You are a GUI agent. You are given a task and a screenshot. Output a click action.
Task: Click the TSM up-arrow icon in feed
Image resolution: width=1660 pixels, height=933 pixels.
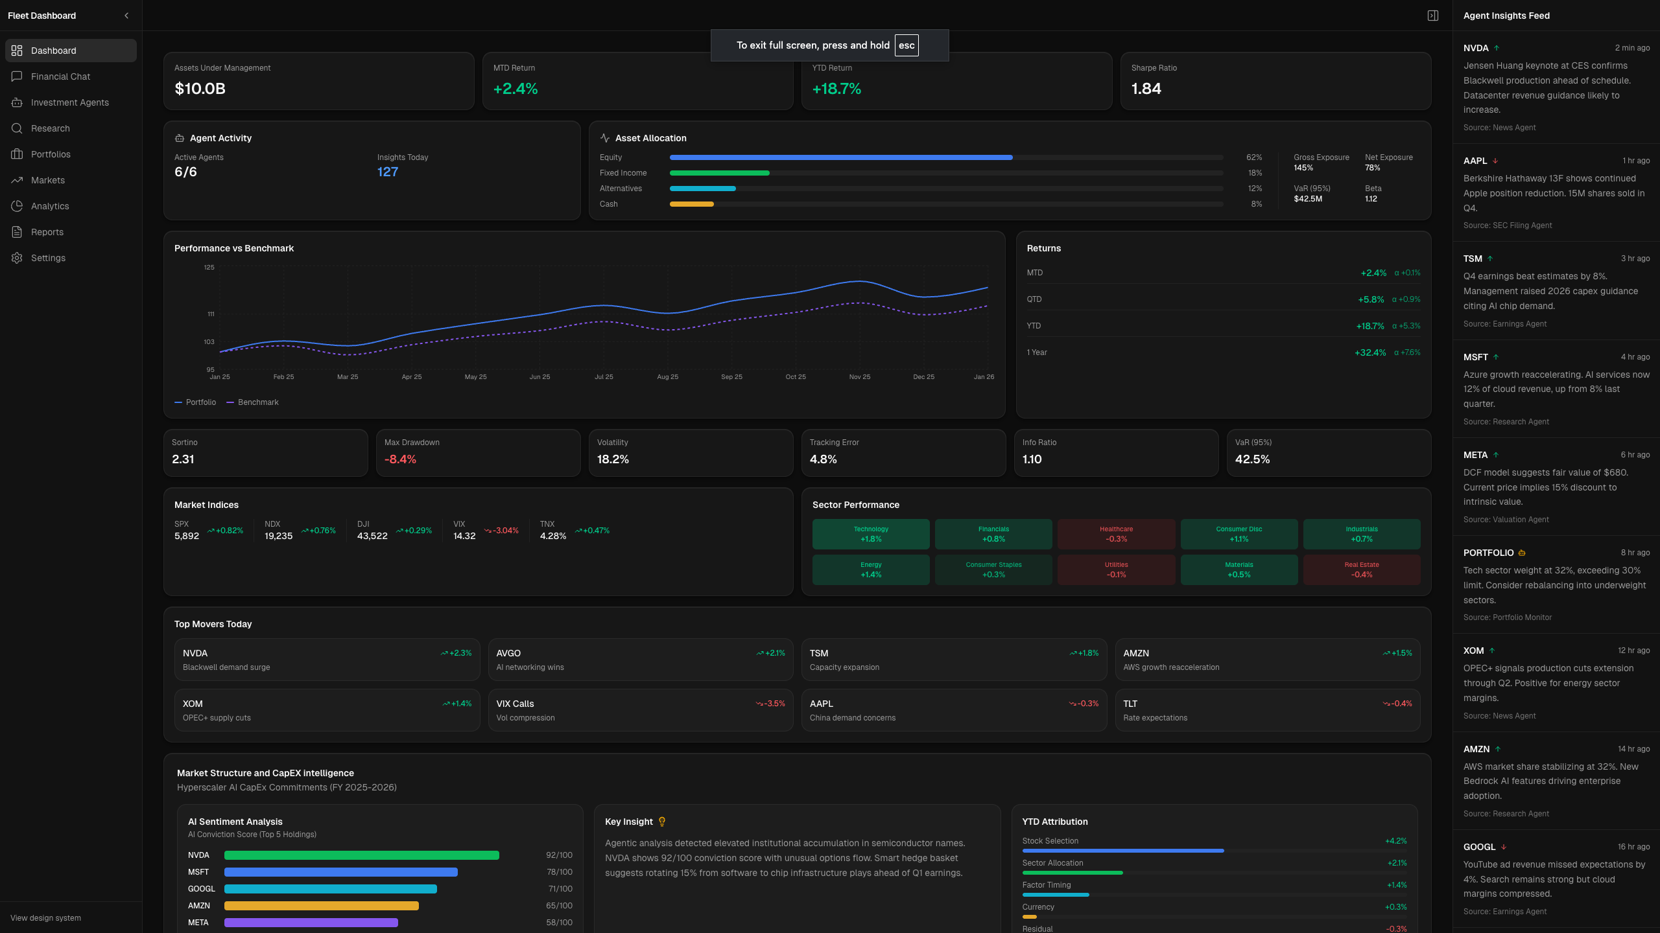[x=1490, y=259]
